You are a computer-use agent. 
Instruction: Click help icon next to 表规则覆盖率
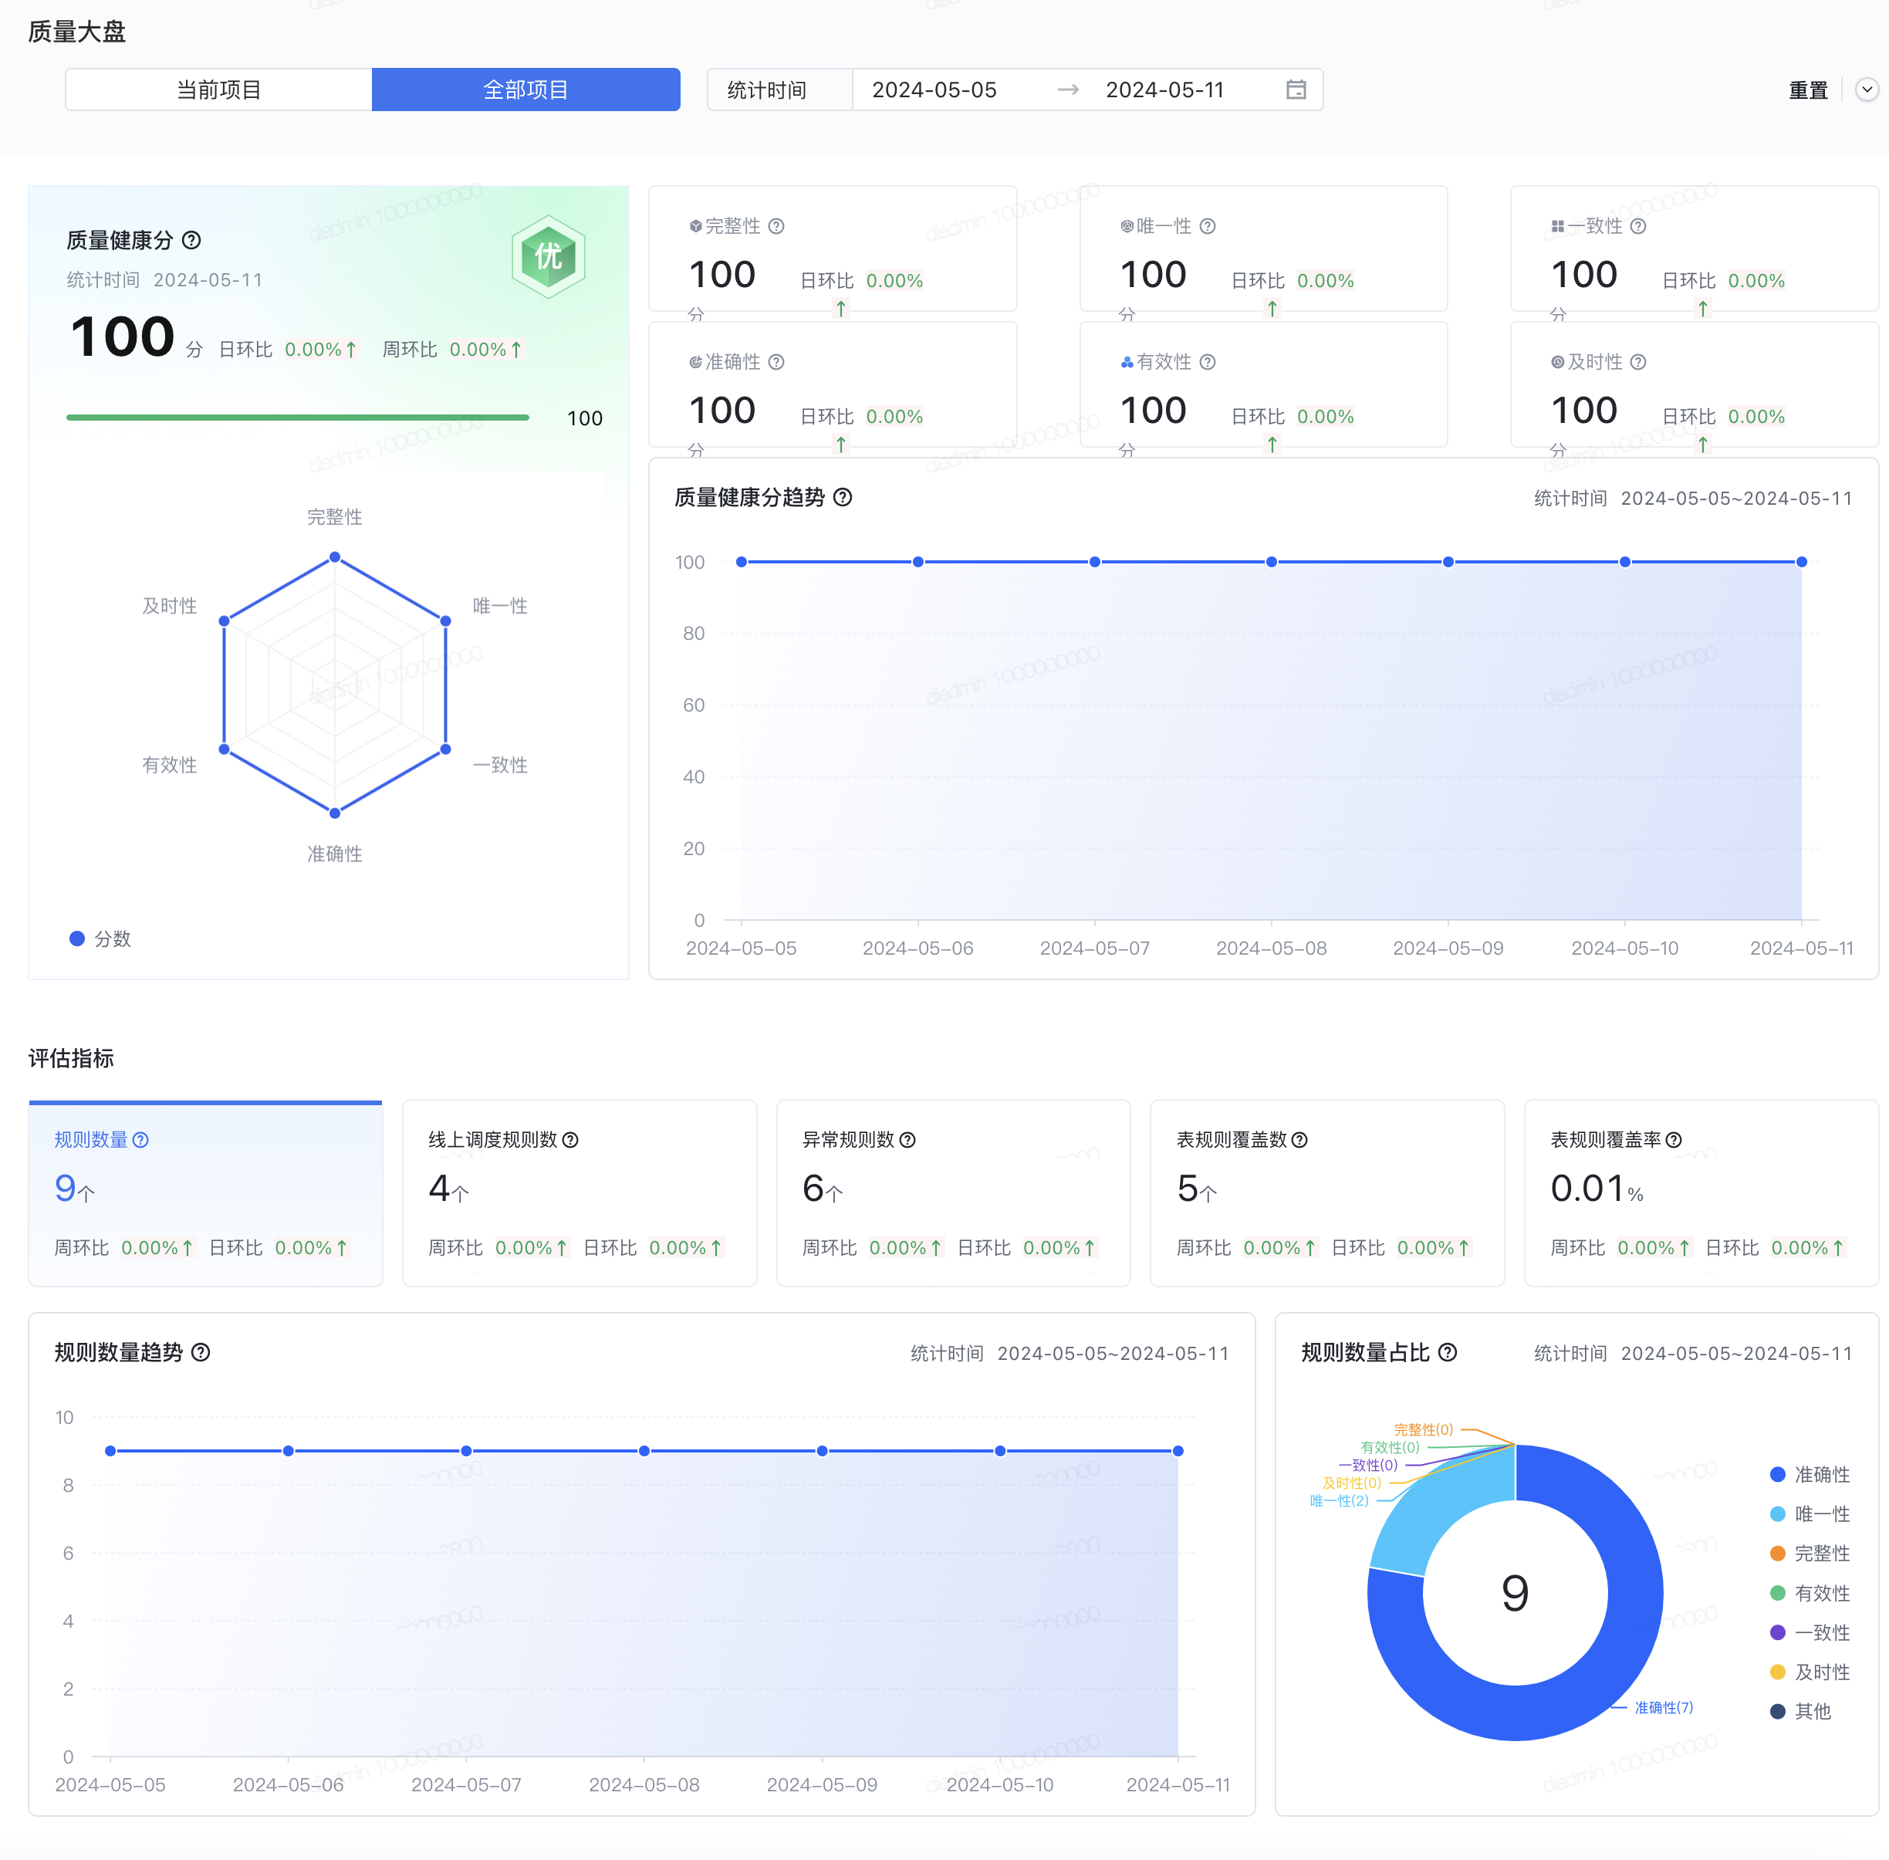[1674, 1140]
